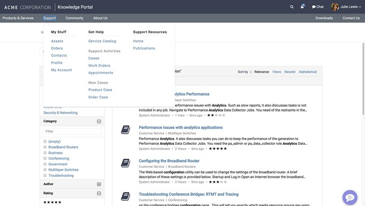Image resolution: width=365 pixels, height=206 pixels.
Task: Check the Broadband Routers category checkbox
Action: pyautogui.click(x=45, y=147)
